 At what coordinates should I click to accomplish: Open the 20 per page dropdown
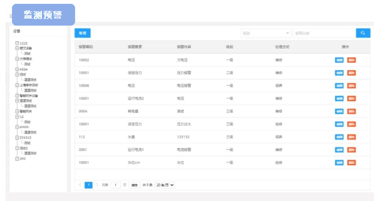coord(165,185)
